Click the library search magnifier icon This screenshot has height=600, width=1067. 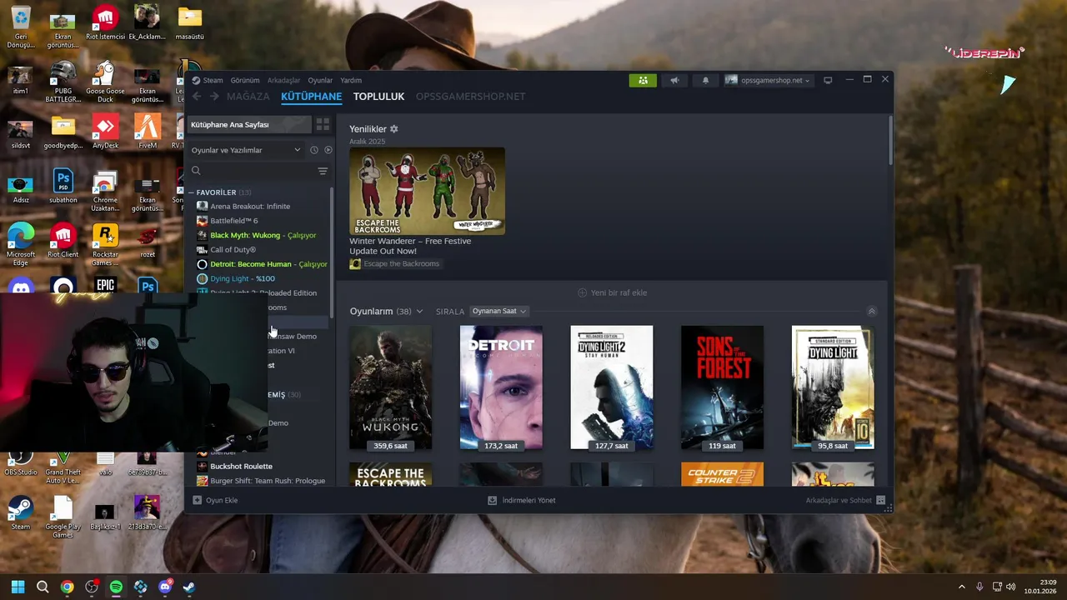pyautogui.click(x=196, y=171)
